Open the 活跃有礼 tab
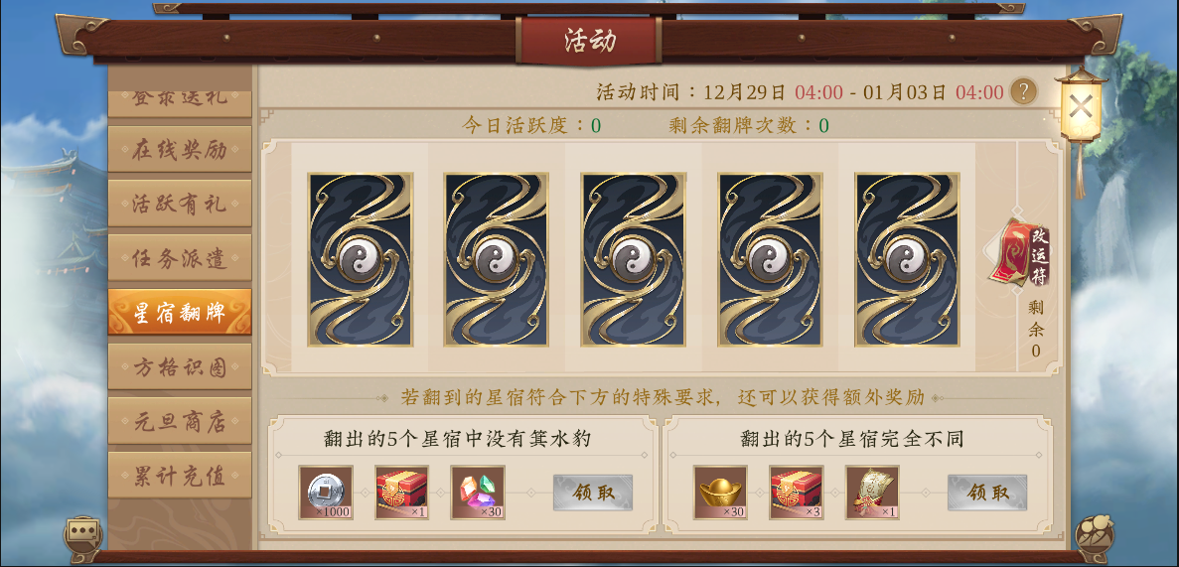This screenshot has width=1179, height=567. [x=180, y=203]
